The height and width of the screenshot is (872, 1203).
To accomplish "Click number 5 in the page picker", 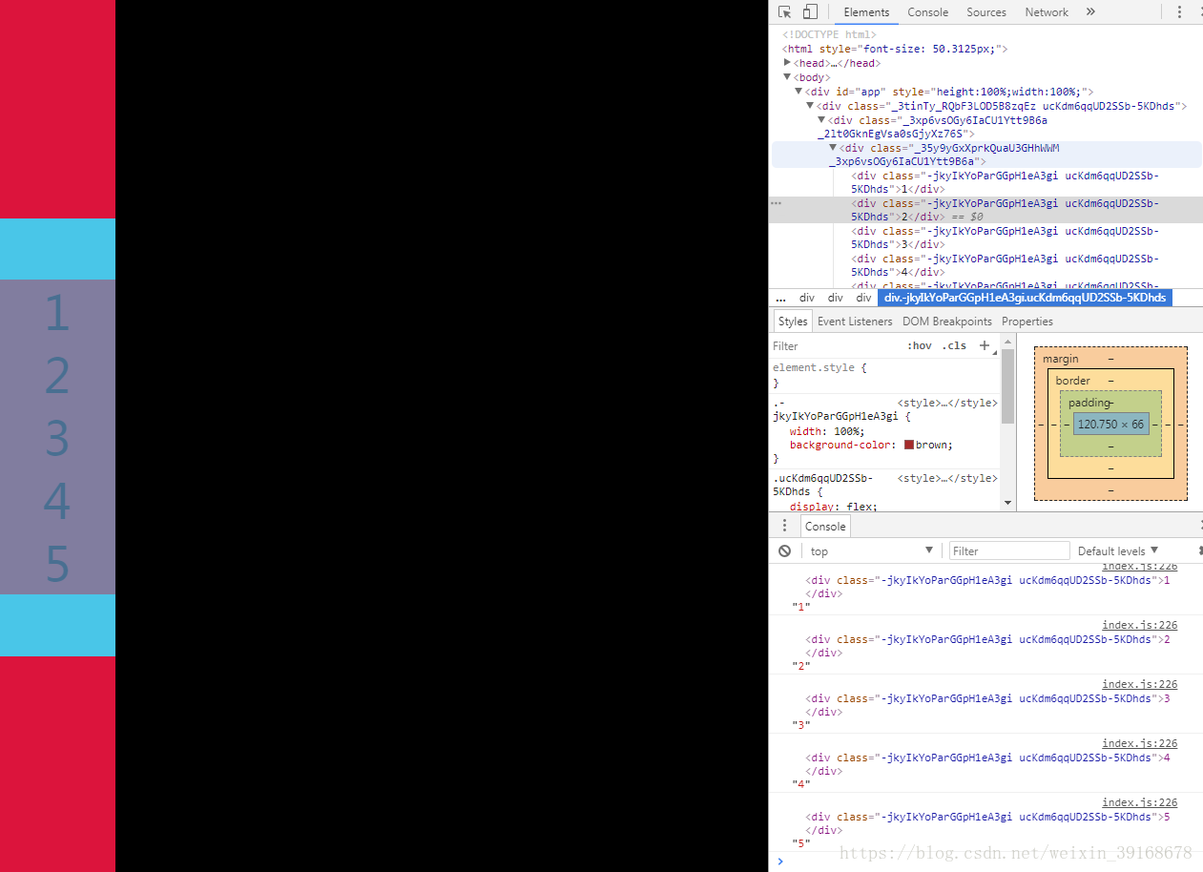I will coord(57,565).
